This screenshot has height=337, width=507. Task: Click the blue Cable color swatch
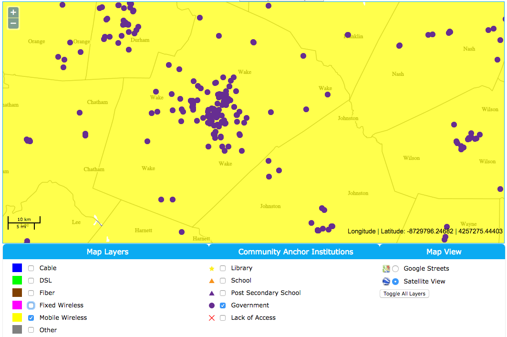tap(17, 268)
